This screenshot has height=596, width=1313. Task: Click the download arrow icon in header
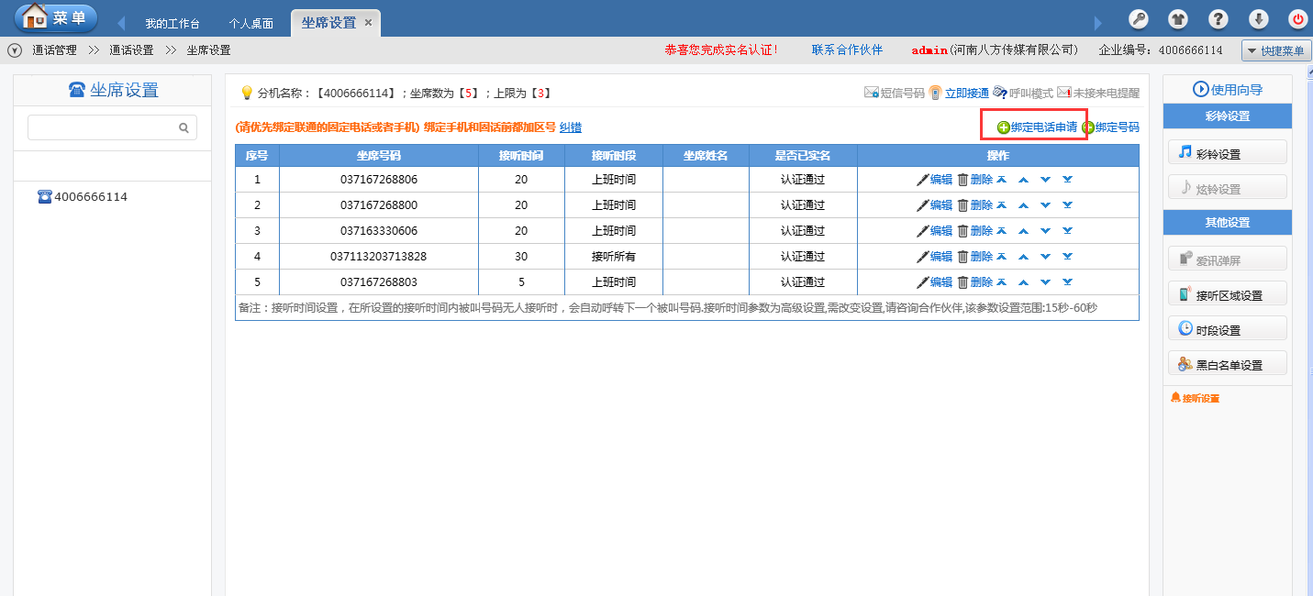click(x=1258, y=18)
